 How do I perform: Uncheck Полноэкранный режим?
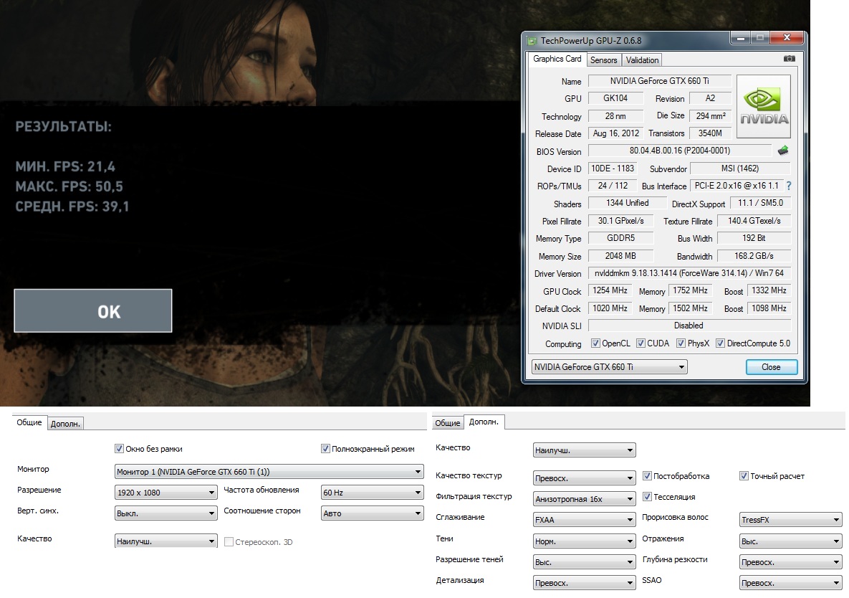click(325, 449)
